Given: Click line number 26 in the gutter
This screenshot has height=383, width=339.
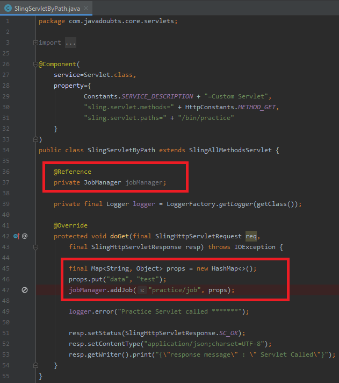Looking at the screenshot, I should click(x=6, y=64).
